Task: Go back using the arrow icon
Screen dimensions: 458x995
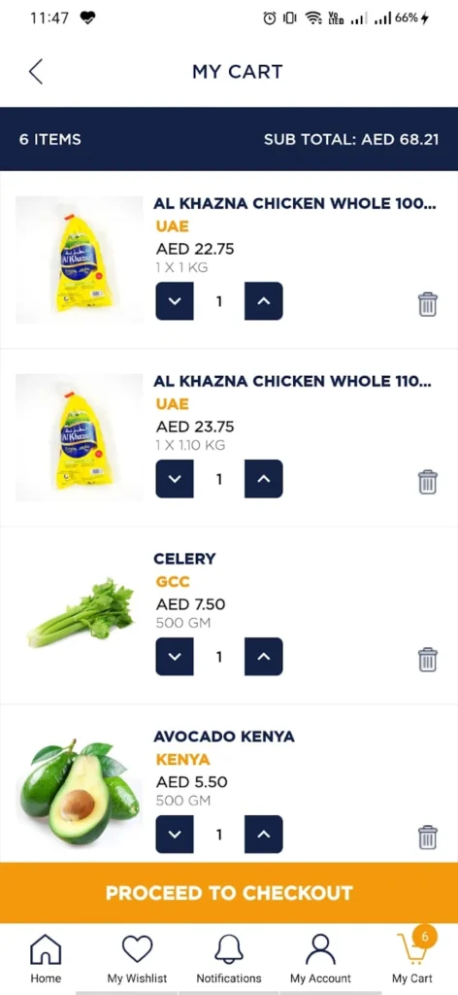Action: coord(36,71)
